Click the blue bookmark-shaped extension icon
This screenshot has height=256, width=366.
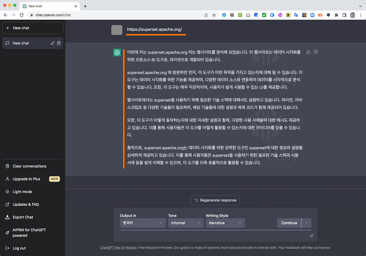(256, 15)
